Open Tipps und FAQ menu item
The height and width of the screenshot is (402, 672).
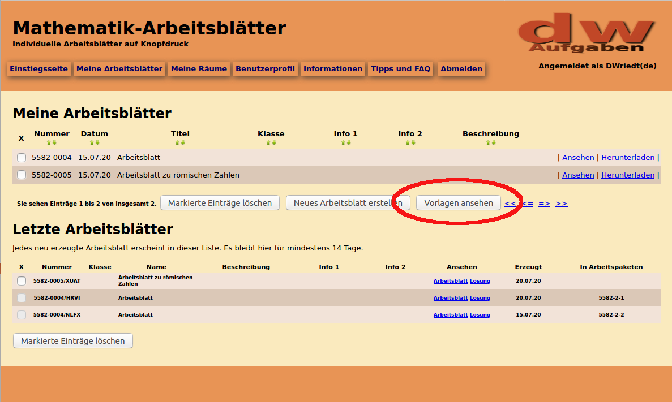click(401, 69)
